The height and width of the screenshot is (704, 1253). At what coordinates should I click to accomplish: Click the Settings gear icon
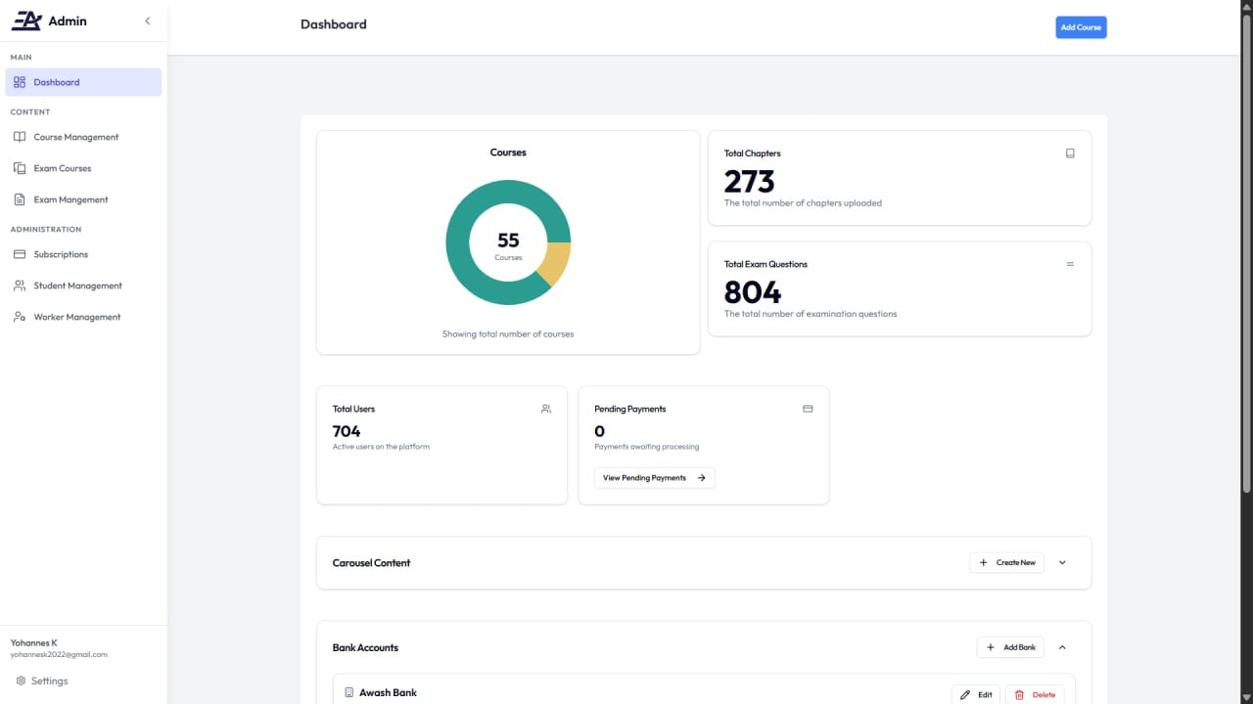[21, 681]
